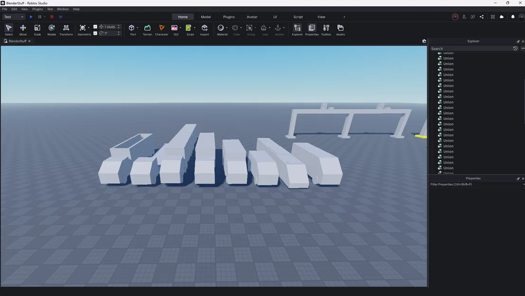Start the playtest with the Play button
The width and height of the screenshot is (525, 296).
pos(31,17)
